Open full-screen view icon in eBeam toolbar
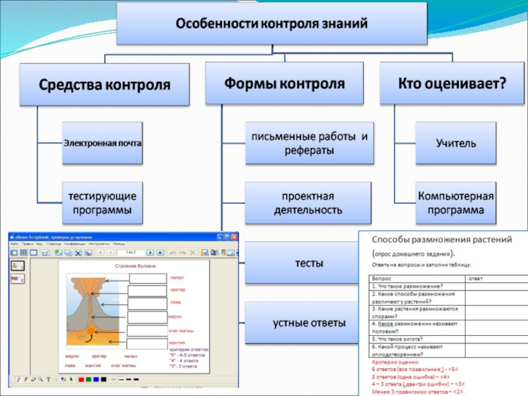This screenshot has width=528, height=396. 34,253
